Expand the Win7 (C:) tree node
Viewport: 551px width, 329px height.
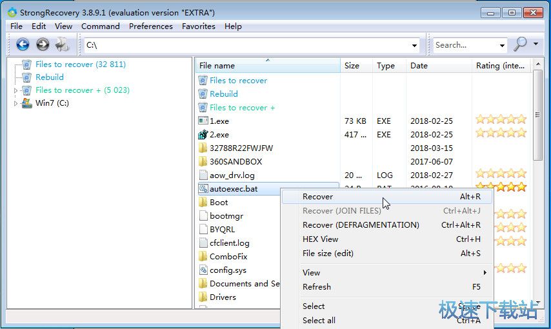click(16, 103)
